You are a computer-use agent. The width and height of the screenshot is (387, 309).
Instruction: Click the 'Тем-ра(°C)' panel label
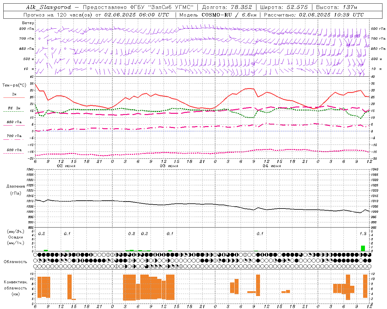point(14,85)
